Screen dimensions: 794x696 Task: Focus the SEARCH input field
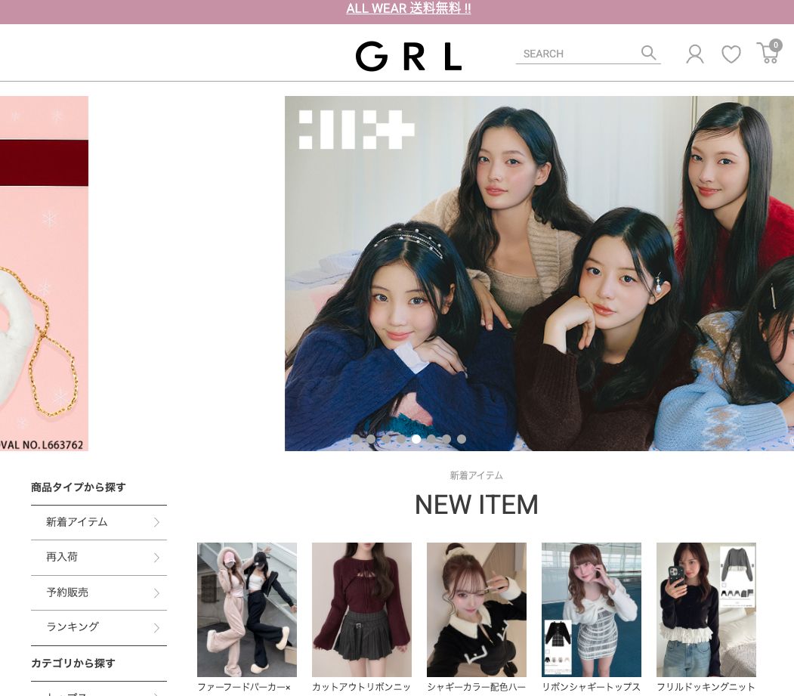coord(578,54)
